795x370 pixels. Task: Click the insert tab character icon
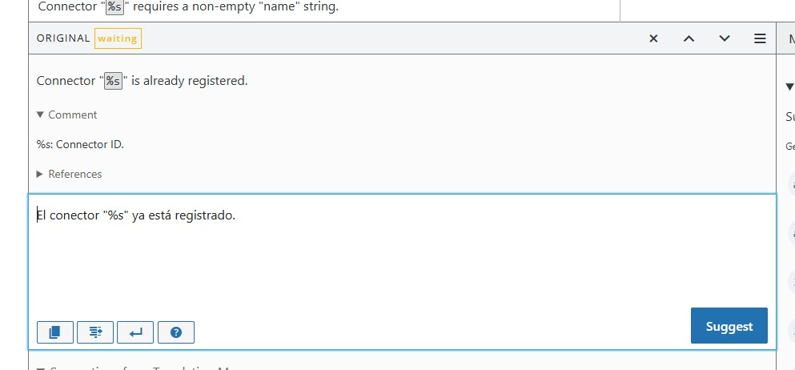coord(95,332)
